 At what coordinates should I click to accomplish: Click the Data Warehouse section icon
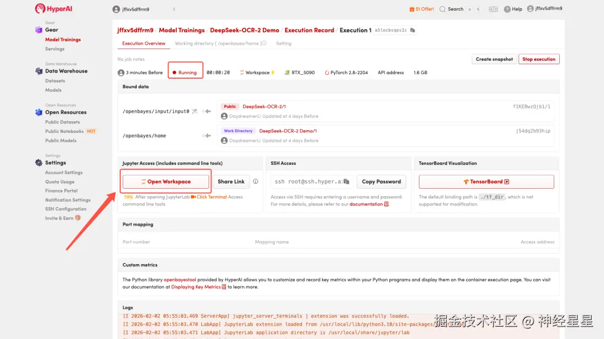(x=39, y=71)
